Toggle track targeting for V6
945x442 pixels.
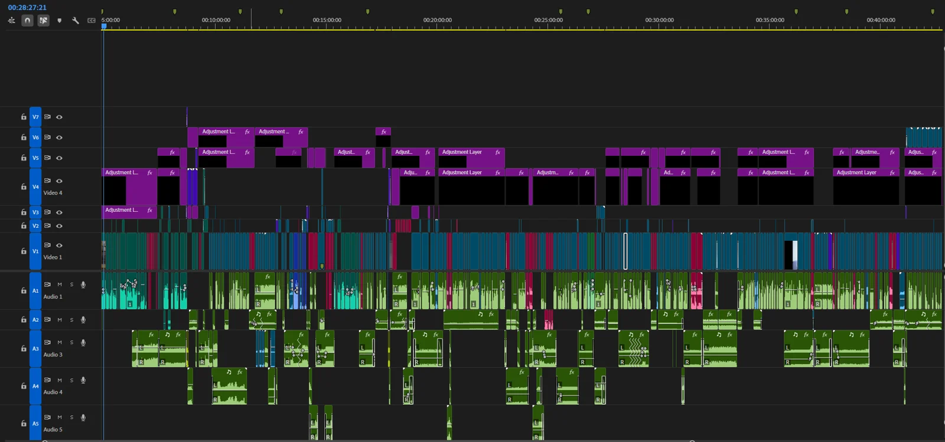(x=35, y=137)
